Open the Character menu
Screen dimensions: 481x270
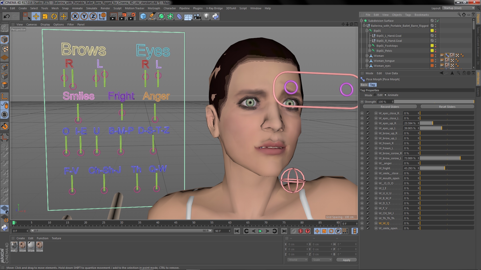coord(170,8)
